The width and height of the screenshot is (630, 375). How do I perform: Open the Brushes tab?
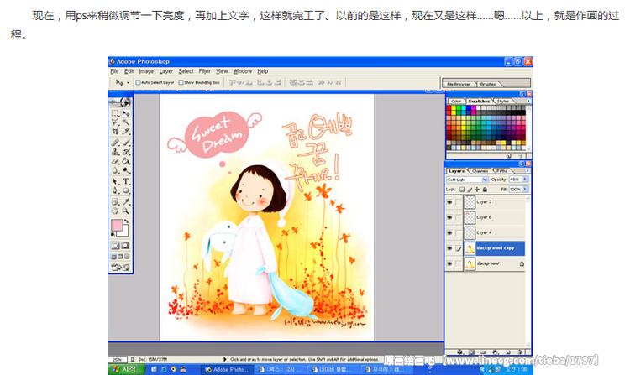pos(488,84)
